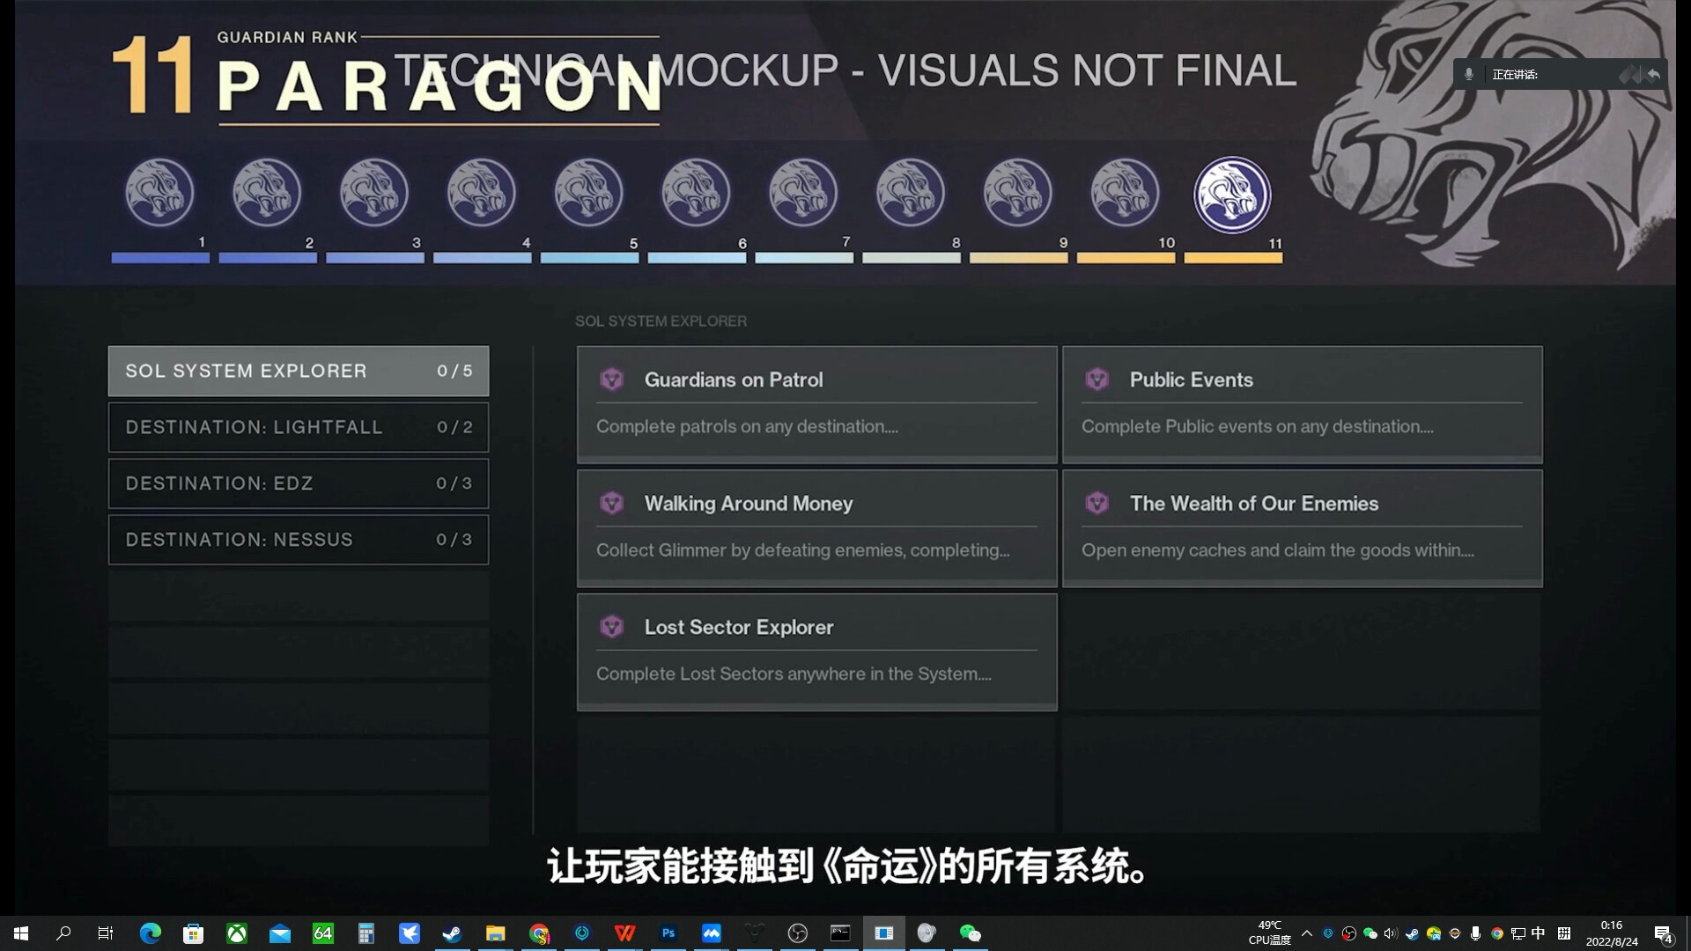The width and height of the screenshot is (1691, 951).
Task: Click the Guardian Rank 1 medal icon
Action: click(159, 192)
